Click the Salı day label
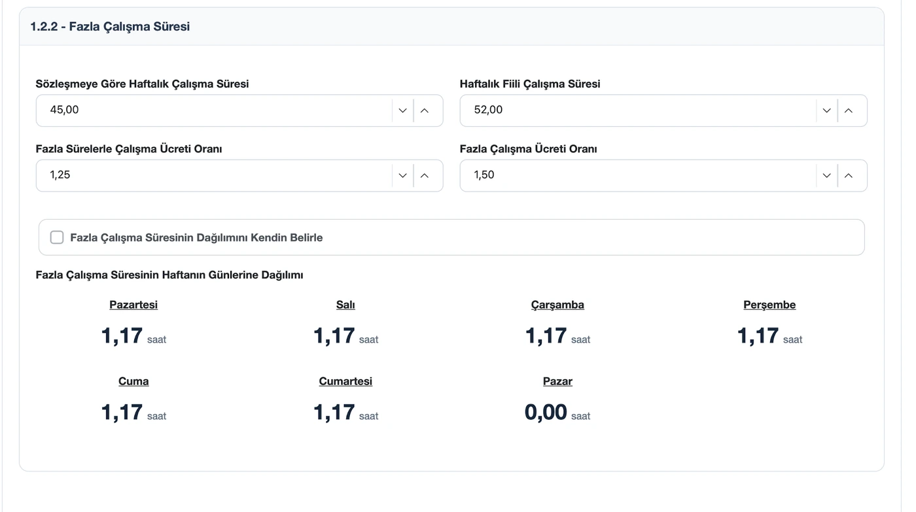916x512 pixels. (x=345, y=305)
